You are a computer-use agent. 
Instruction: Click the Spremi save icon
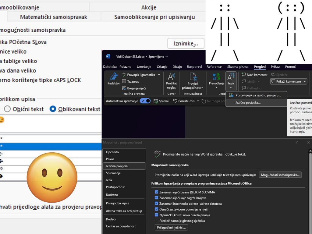click(x=161, y=101)
